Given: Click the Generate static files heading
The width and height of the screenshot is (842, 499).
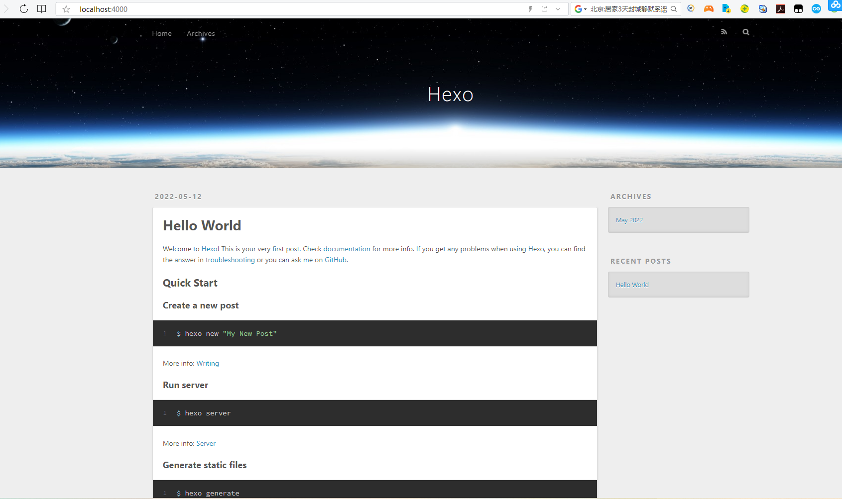Looking at the screenshot, I should pos(205,465).
